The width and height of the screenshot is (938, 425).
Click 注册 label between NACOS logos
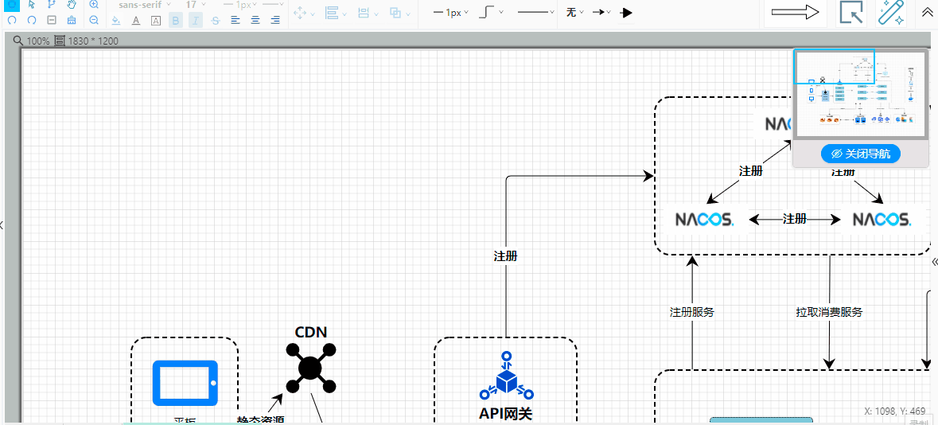(795, 219)
